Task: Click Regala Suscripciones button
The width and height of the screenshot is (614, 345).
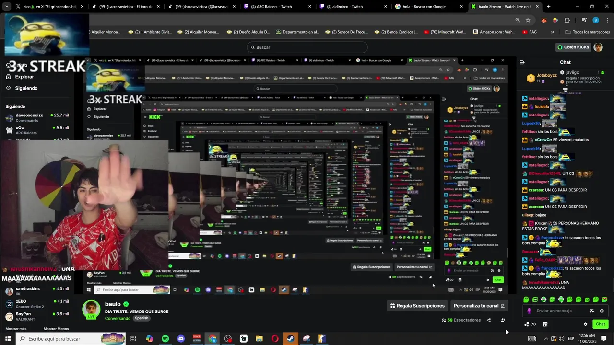Action: (x=417, y=306)
